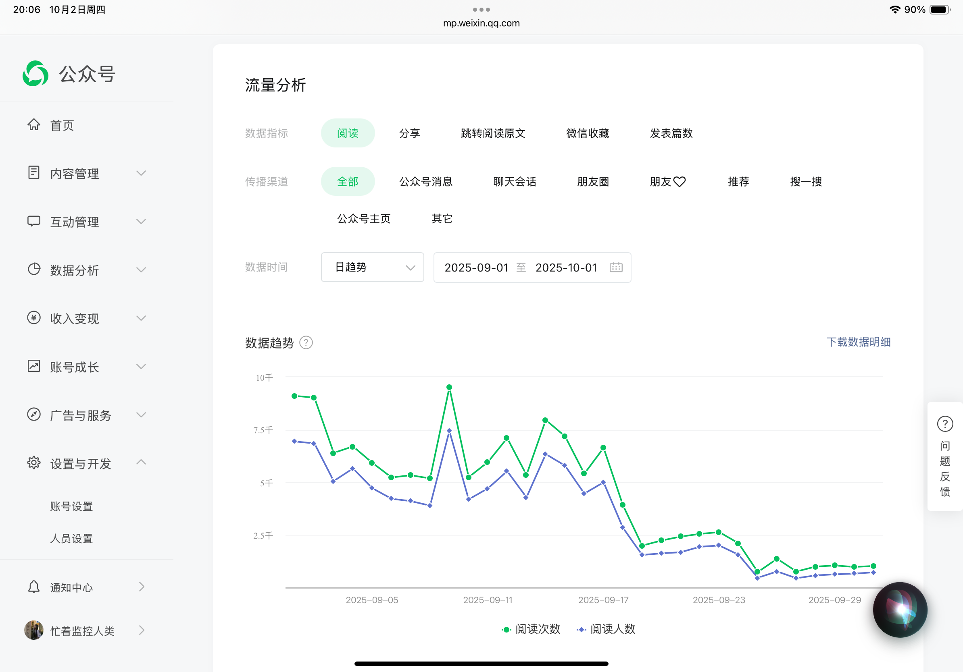Tap the Siri orb icon

coord(900,610)
